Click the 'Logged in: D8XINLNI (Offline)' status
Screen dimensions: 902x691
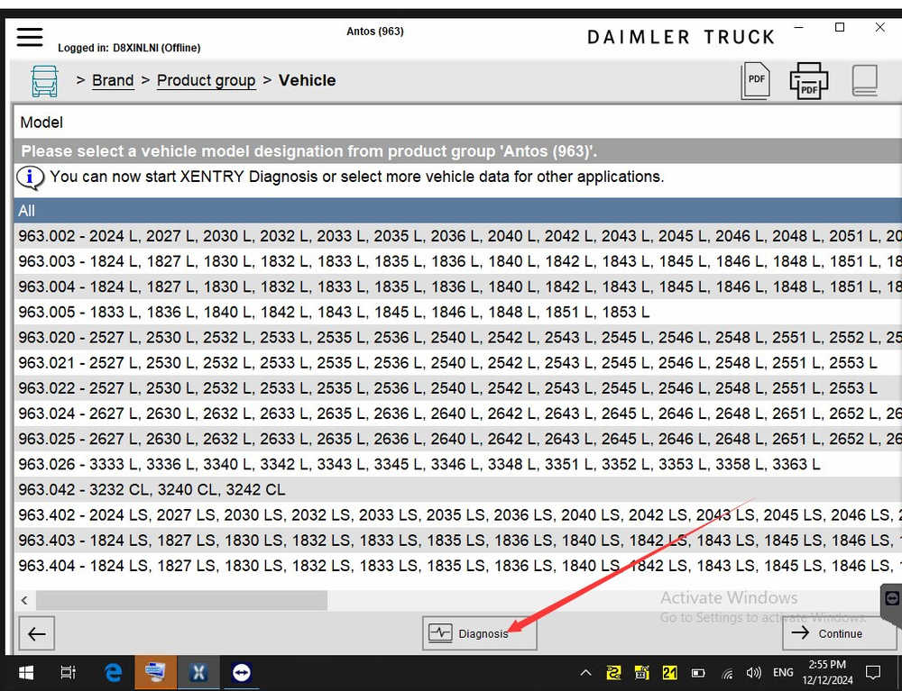[129, 48]
